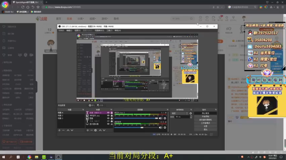
Task: Toggle lock on text (GDI+) 2 source
Action: tap(112, 113)
